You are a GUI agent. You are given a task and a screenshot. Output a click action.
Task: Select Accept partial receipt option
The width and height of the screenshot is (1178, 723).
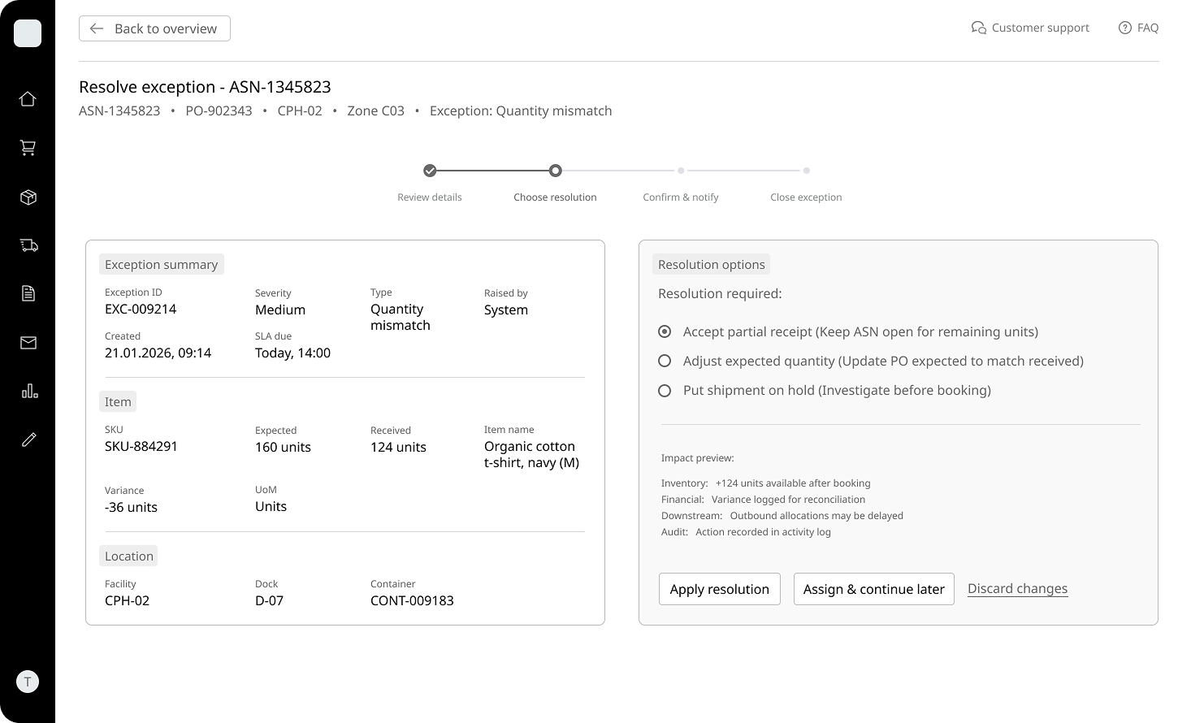click(x=665, y=331)
